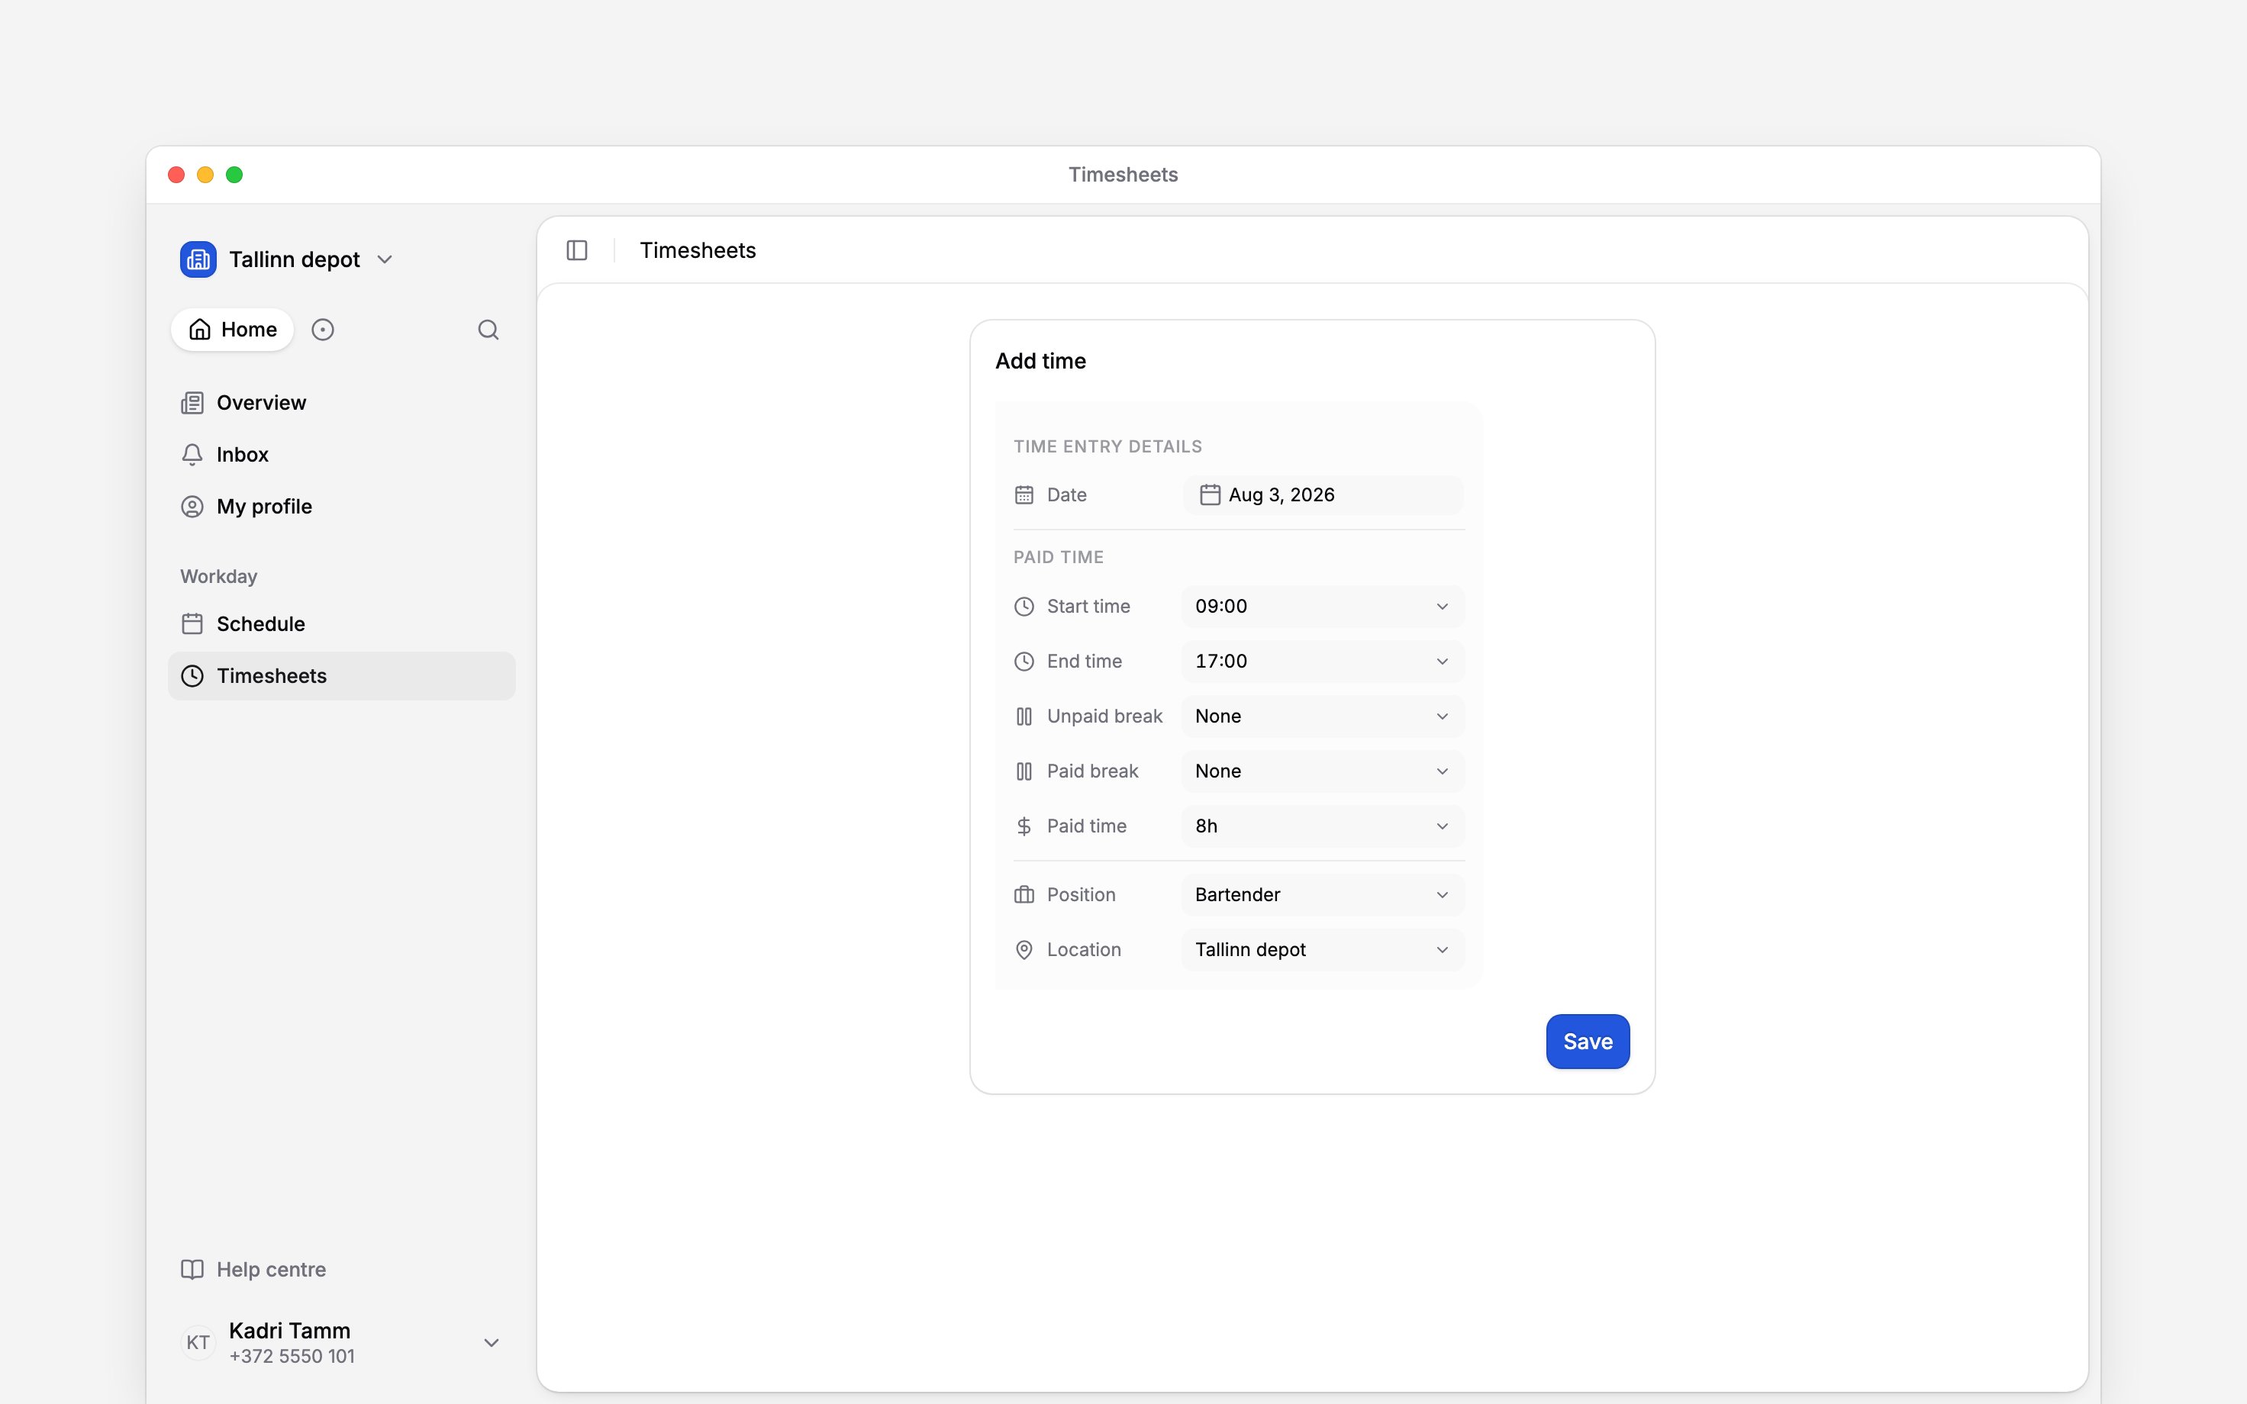Open the Paid time 8h dropdown
Screen dimensions: 2247x1404
point(1323,826)
